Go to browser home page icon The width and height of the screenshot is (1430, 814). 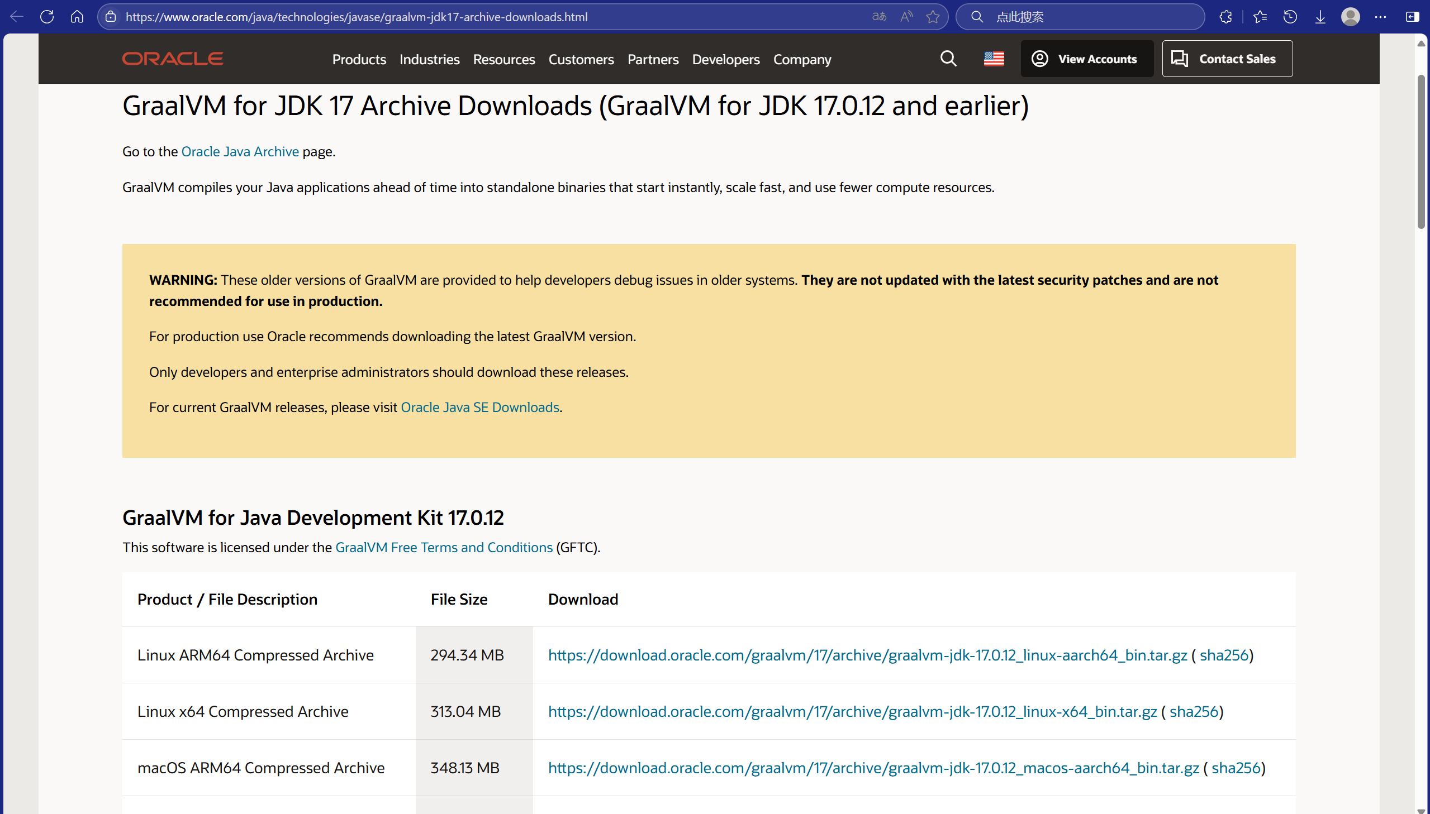(x=77, y=17)
